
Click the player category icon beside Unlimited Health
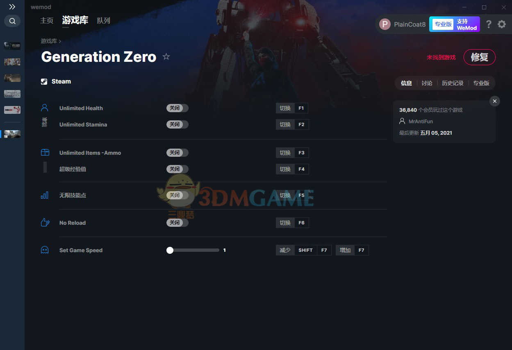(45, 108)
